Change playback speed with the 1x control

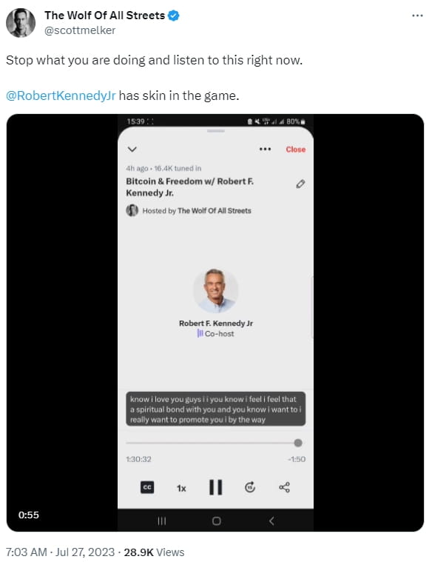click(181, 488)
